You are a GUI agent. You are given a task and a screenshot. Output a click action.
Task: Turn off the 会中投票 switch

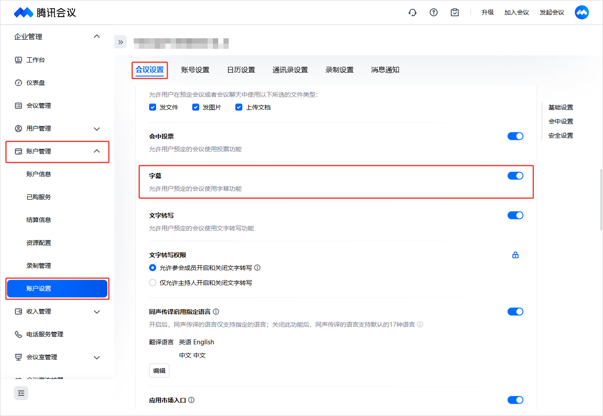(515, 136)
